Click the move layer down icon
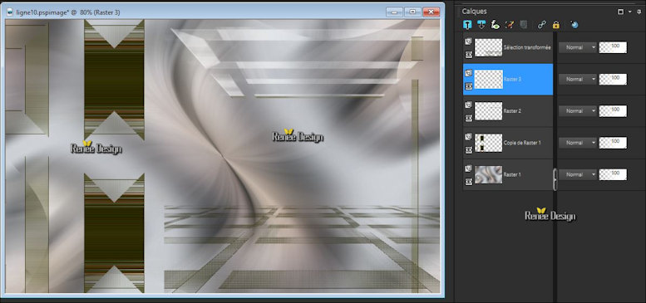This screenshot has width=646, height=303. [481, 25]
